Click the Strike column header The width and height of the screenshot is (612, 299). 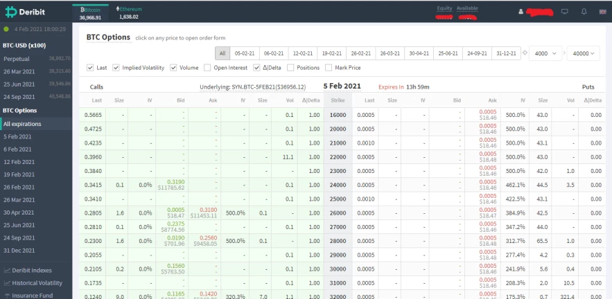(x=338, y=100)
